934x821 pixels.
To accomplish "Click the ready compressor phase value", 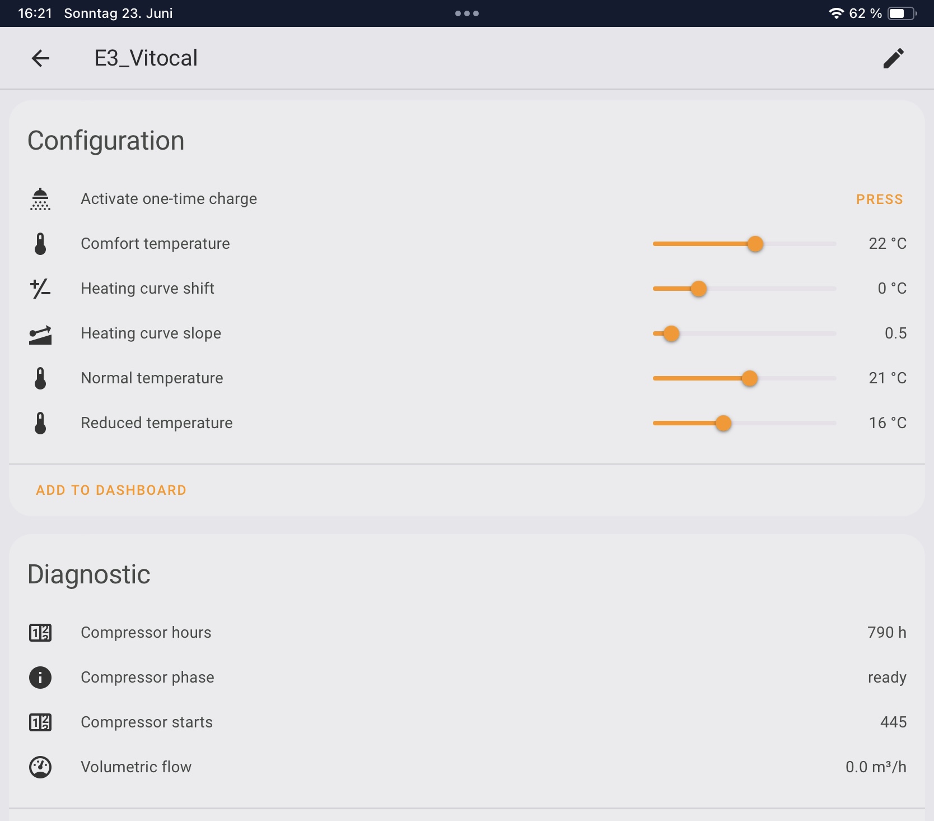I will pyautogui.click(x=887, y=678).
